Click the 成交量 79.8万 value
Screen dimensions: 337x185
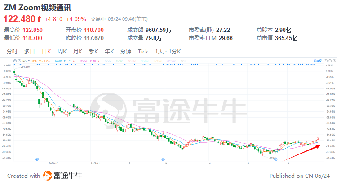click(x=154, y=38)
